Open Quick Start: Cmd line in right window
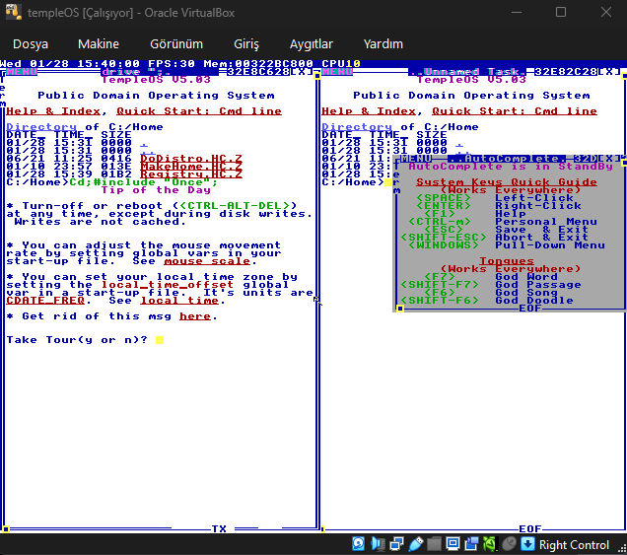Viewport: 627px width, 555px height. point(515,111)
